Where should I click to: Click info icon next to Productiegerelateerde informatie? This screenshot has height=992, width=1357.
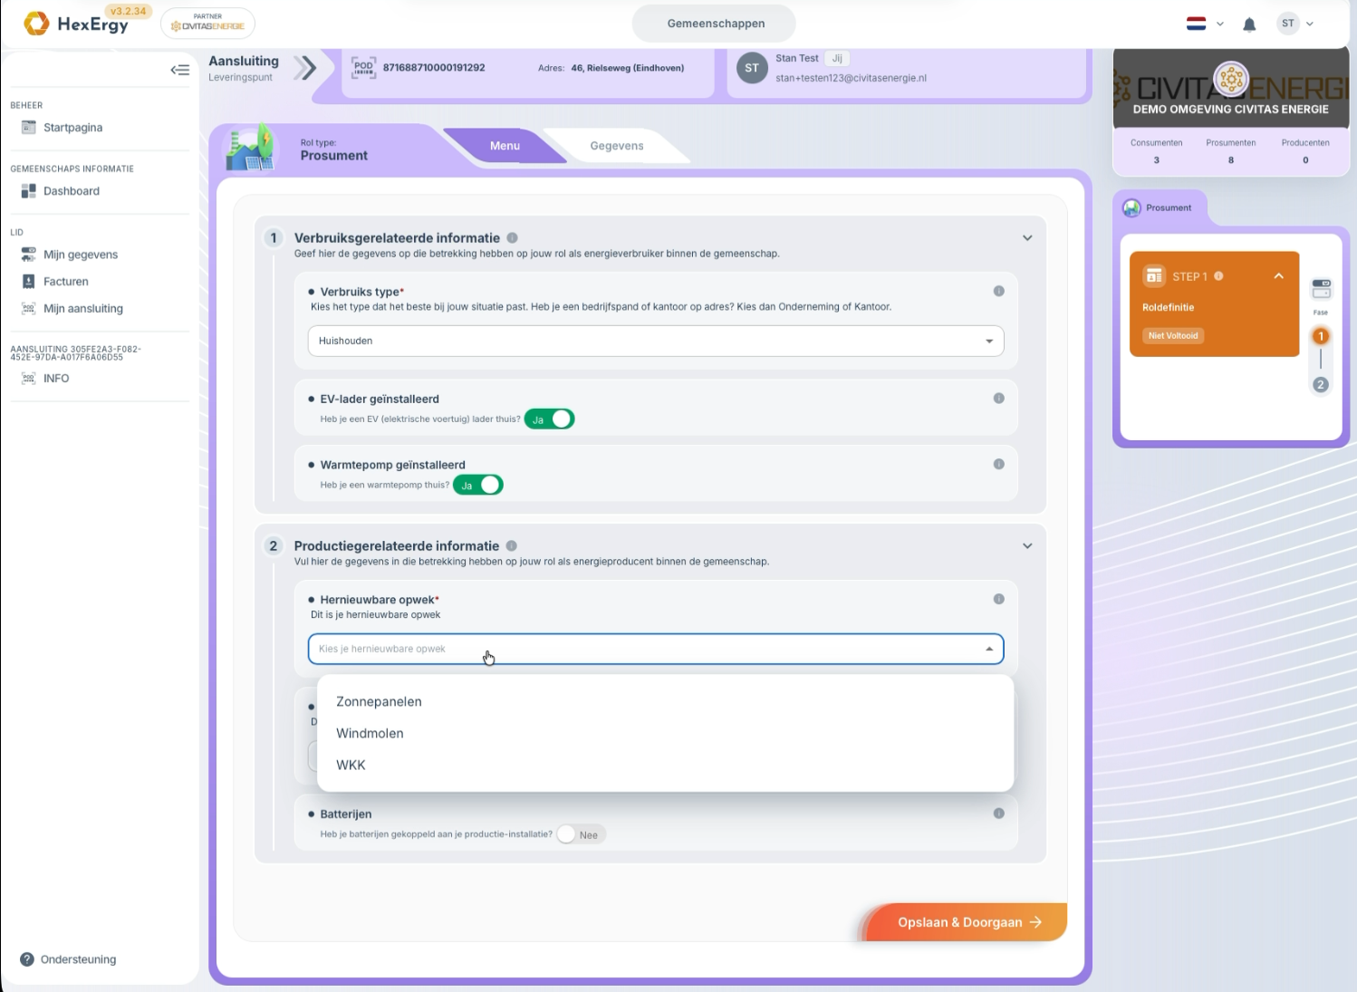coord(512,545)
